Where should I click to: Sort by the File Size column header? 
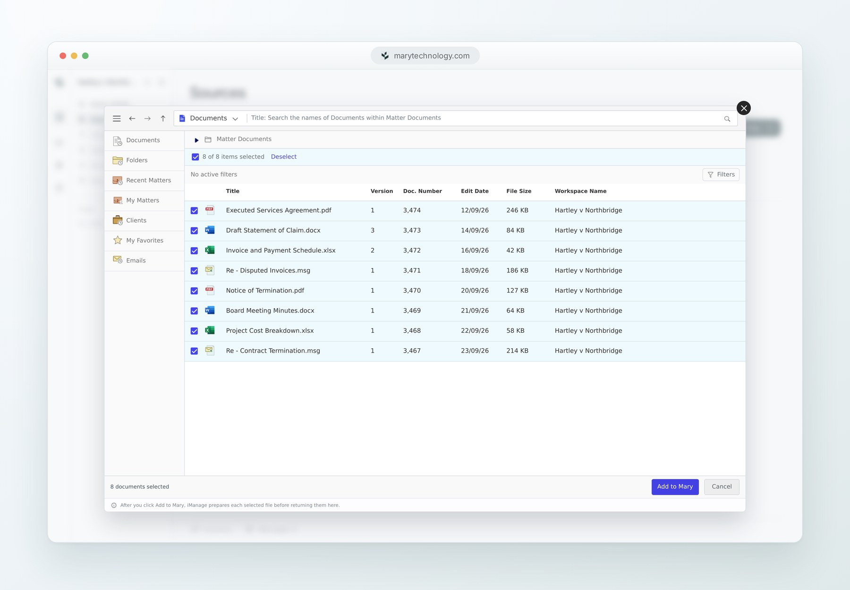(518, 191)
